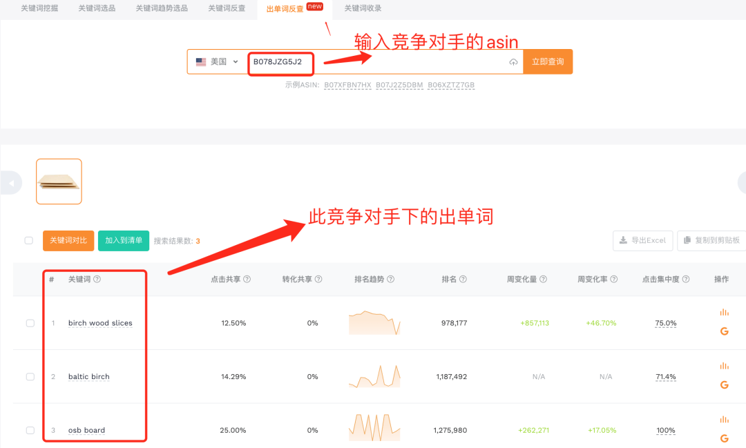Click the download icon inside 导出Excel button
Image resolution: width=746 pixels, height=448 pixels.
click(x=624, y=240)
